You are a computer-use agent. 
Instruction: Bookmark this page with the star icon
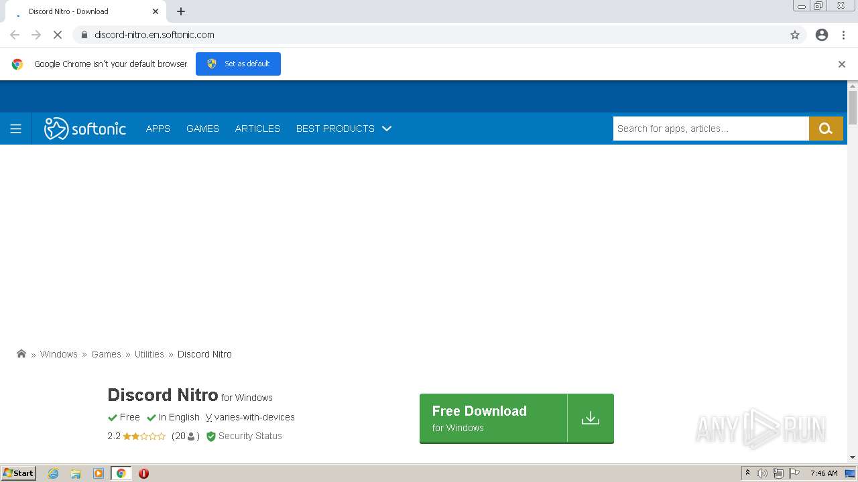[795, 35]
